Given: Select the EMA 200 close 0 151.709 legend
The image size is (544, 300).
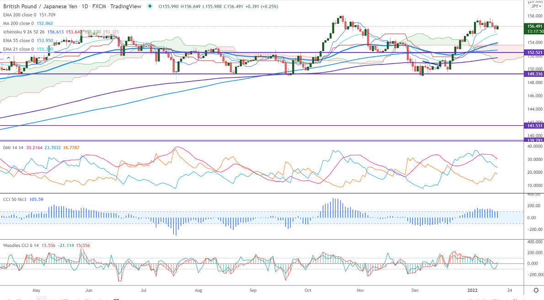Looking at the screenshot, I should [29, 15].
